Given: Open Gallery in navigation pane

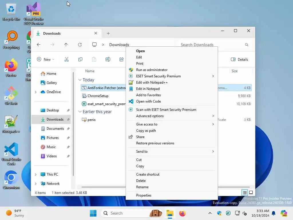Looking at the screenshot, I should (x=51, y=83).
